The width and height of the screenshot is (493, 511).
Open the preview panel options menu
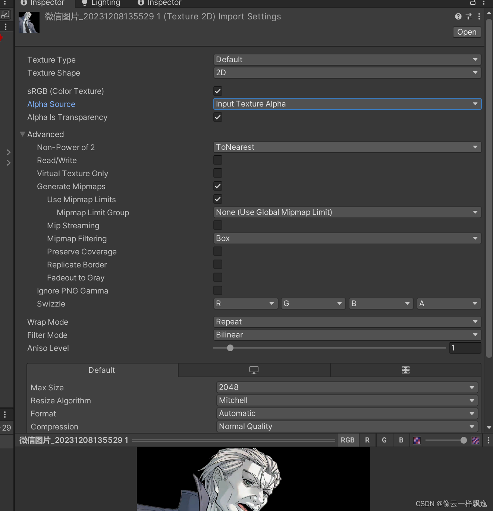tap(489, 440)
